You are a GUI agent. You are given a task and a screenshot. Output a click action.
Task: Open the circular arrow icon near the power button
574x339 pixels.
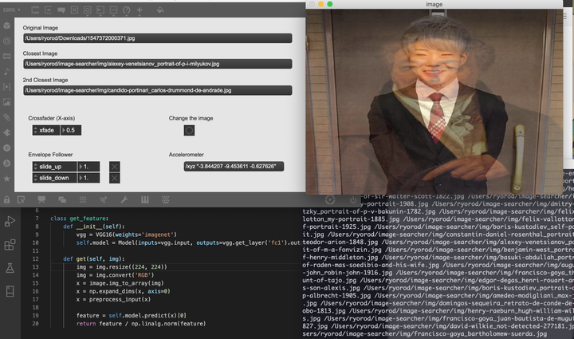(x=330, y=199)
